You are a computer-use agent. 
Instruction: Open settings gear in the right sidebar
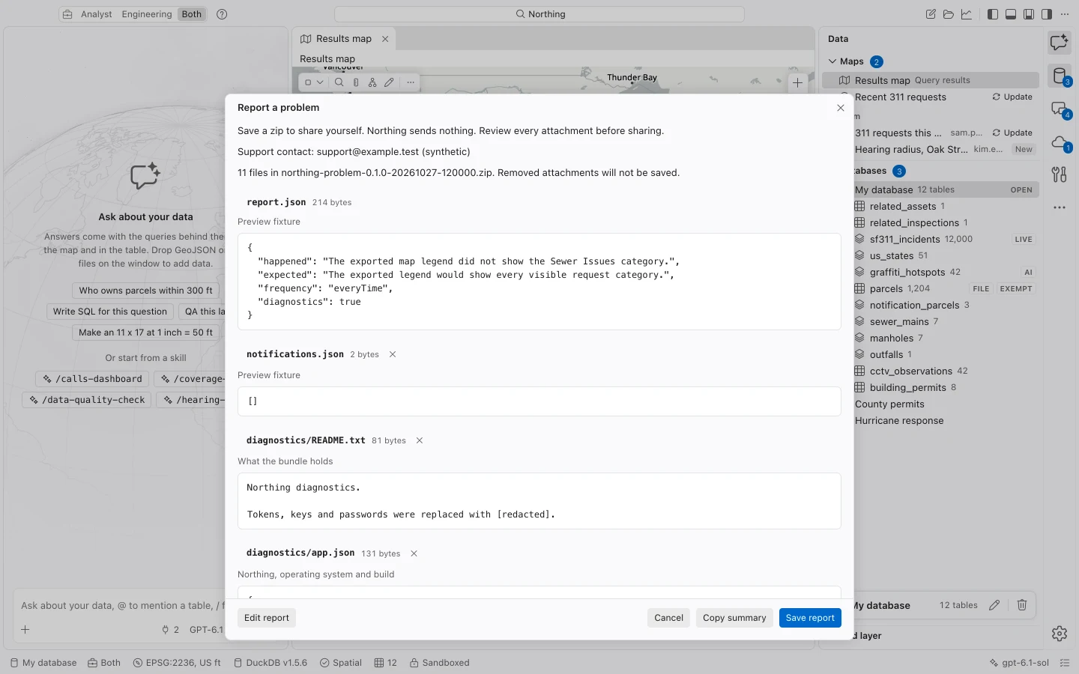pyautogui.click(x=1060, y=634)
